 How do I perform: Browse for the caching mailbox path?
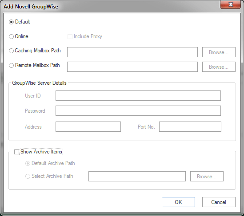(219, 52)
